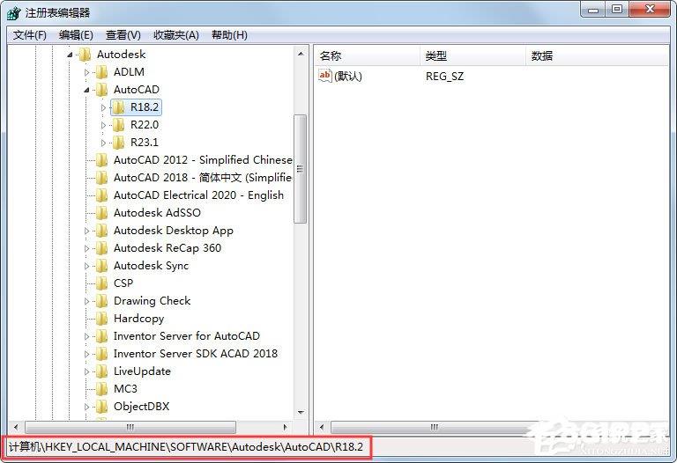Select the Hardcopy key label
Image resolution: width=677 pixels, height=463 pixels.
click(x=138, y=319)
